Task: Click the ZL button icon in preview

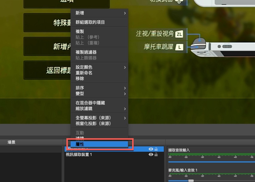Action: pyautogui.click(x=179, y=34)
